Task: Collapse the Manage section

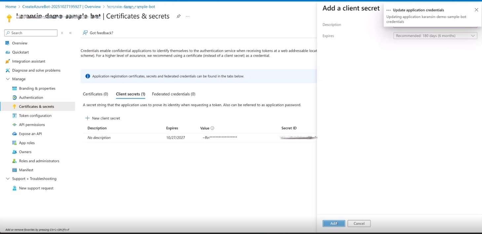Action: pos(7,79)
